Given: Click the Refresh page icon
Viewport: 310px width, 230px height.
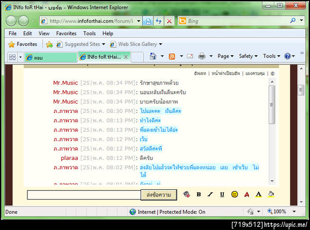Looking at the screenshot, I should (159, 21).
